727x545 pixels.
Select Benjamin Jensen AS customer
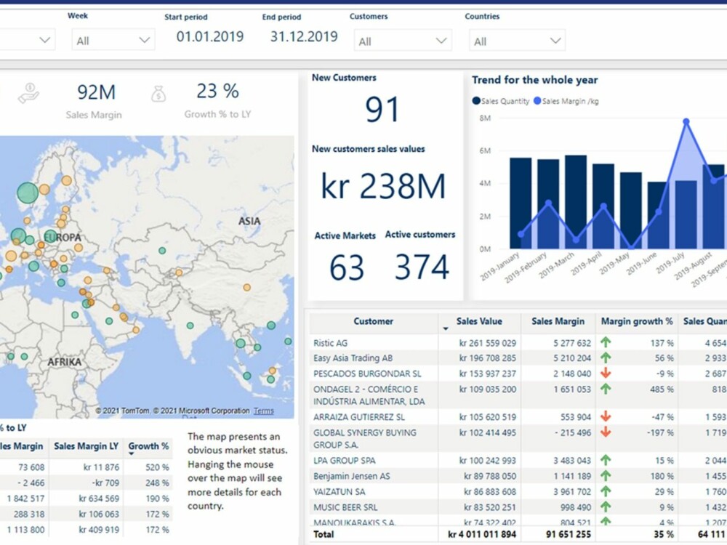tap(351, 476)
